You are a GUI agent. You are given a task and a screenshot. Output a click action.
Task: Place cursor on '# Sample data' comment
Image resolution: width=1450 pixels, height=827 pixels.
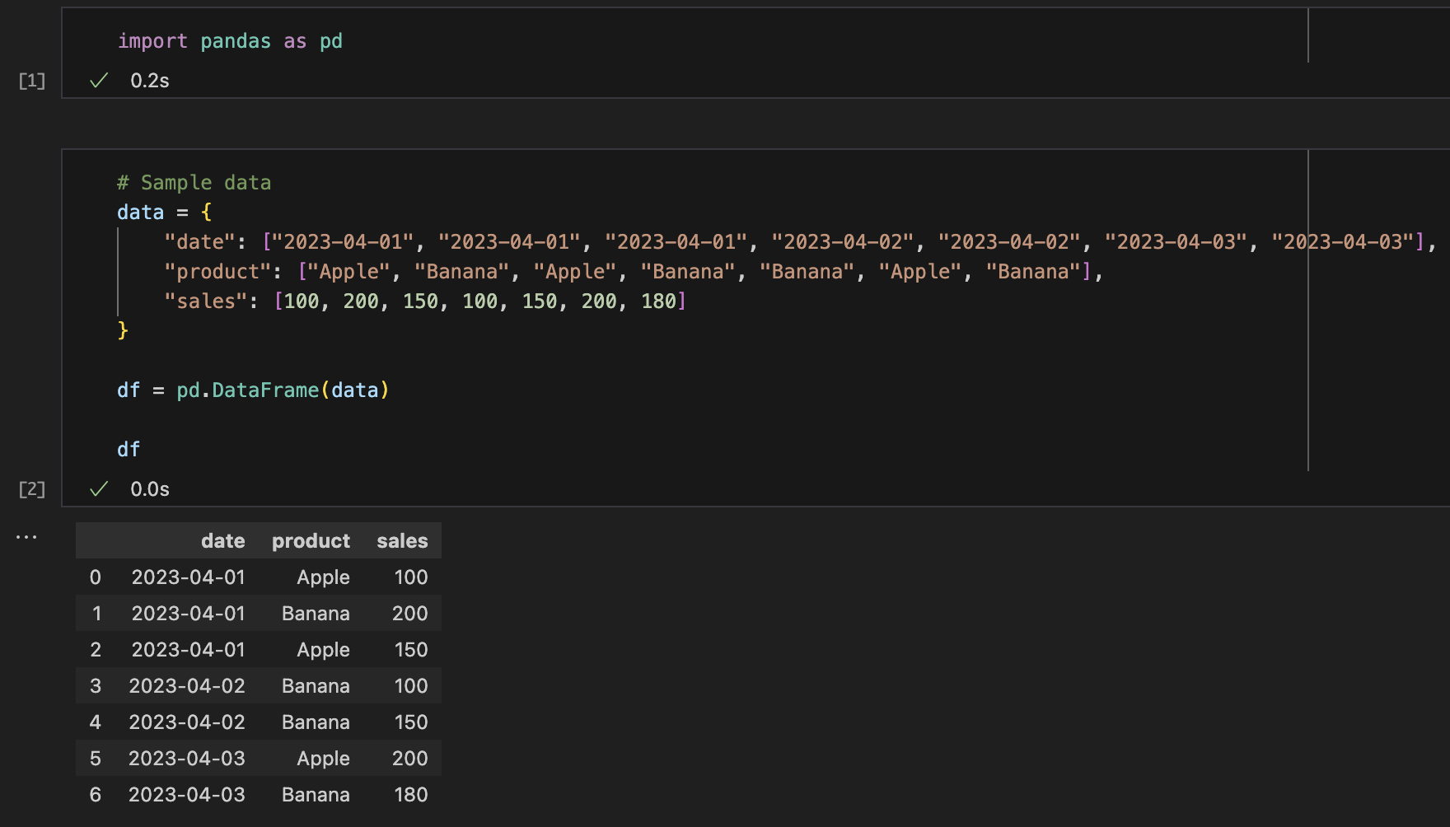pyautogui.click(x=194, y=183)
